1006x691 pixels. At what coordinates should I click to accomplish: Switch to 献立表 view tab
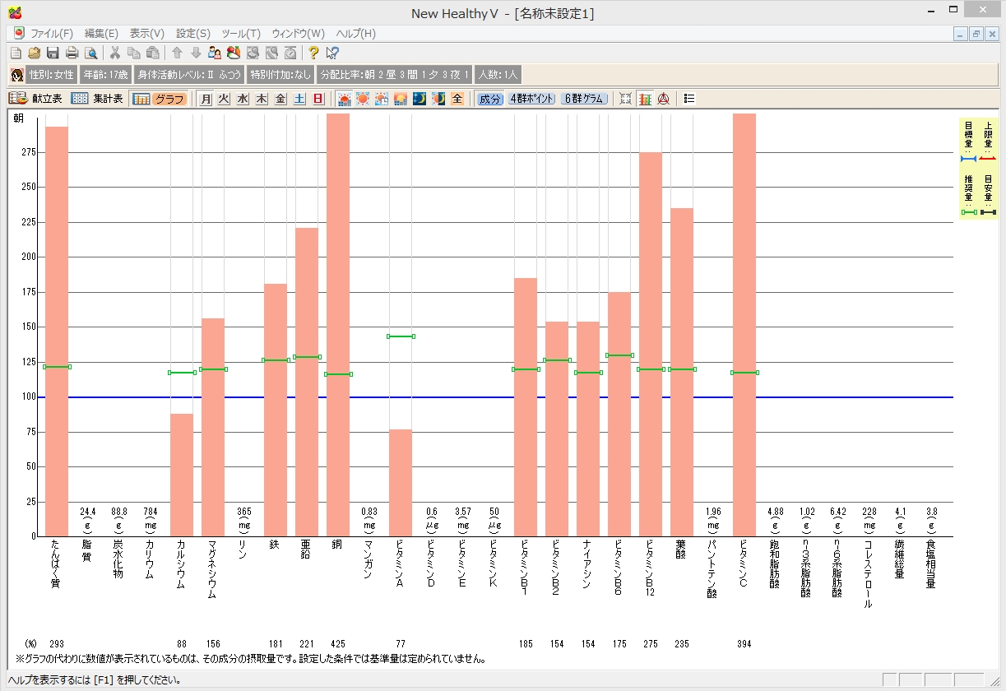[36, 99]
